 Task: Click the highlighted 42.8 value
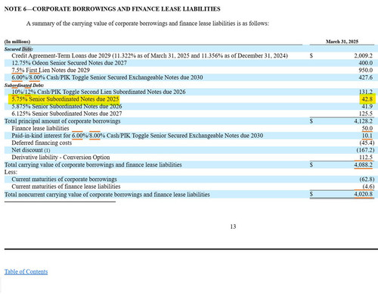[367, 99]
